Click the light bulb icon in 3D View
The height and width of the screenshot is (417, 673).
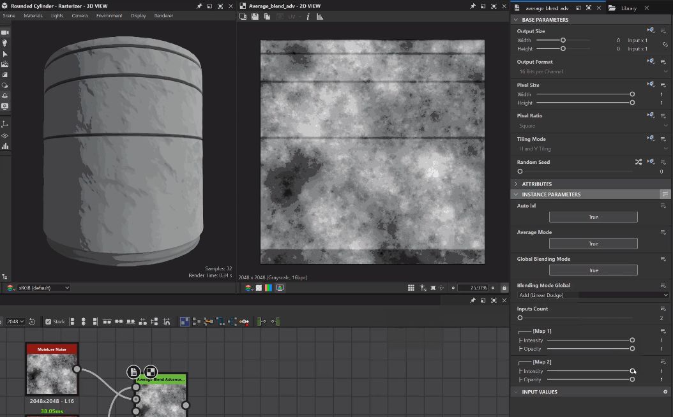[5, 43]
